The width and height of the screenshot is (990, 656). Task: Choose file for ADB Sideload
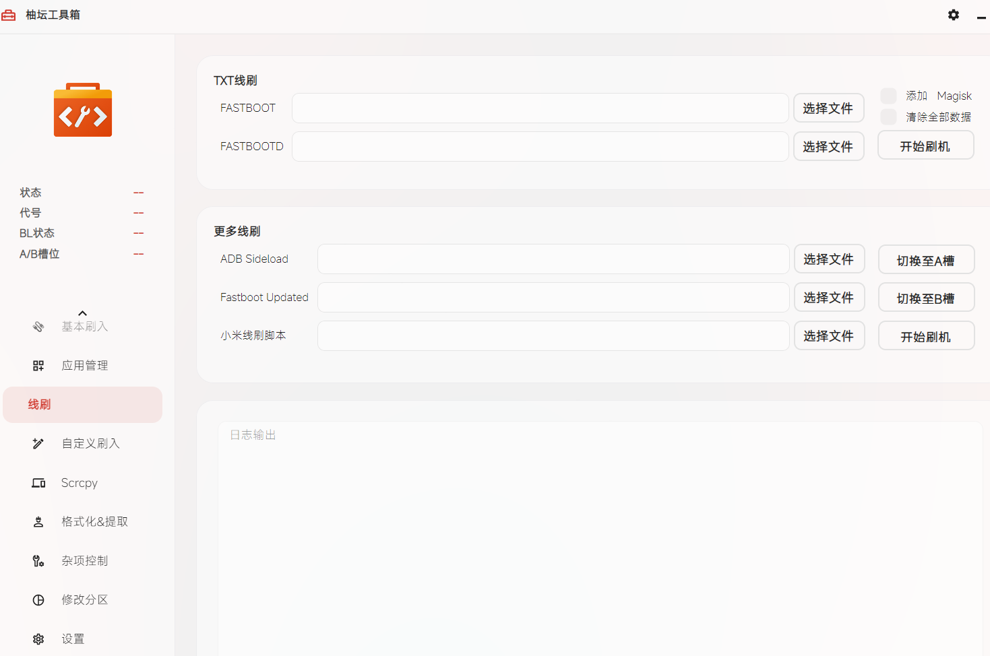tap(829, 259)
